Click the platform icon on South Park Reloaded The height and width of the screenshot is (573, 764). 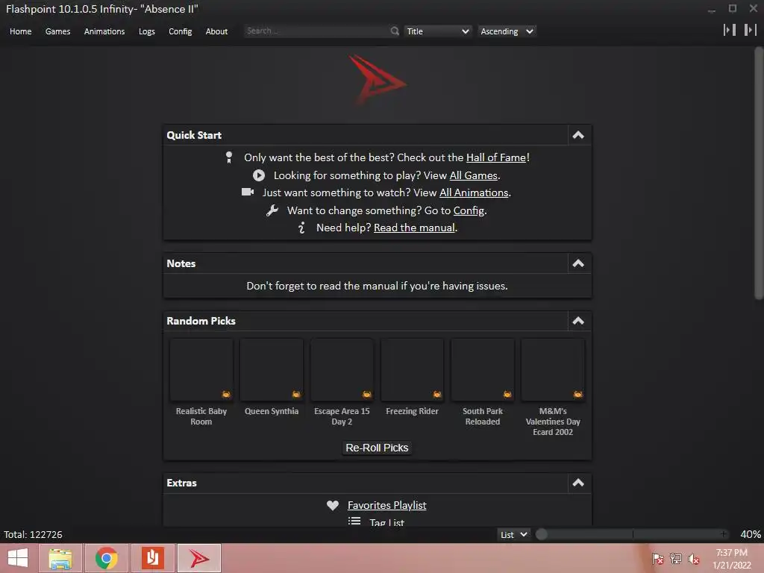coord(507,394)
